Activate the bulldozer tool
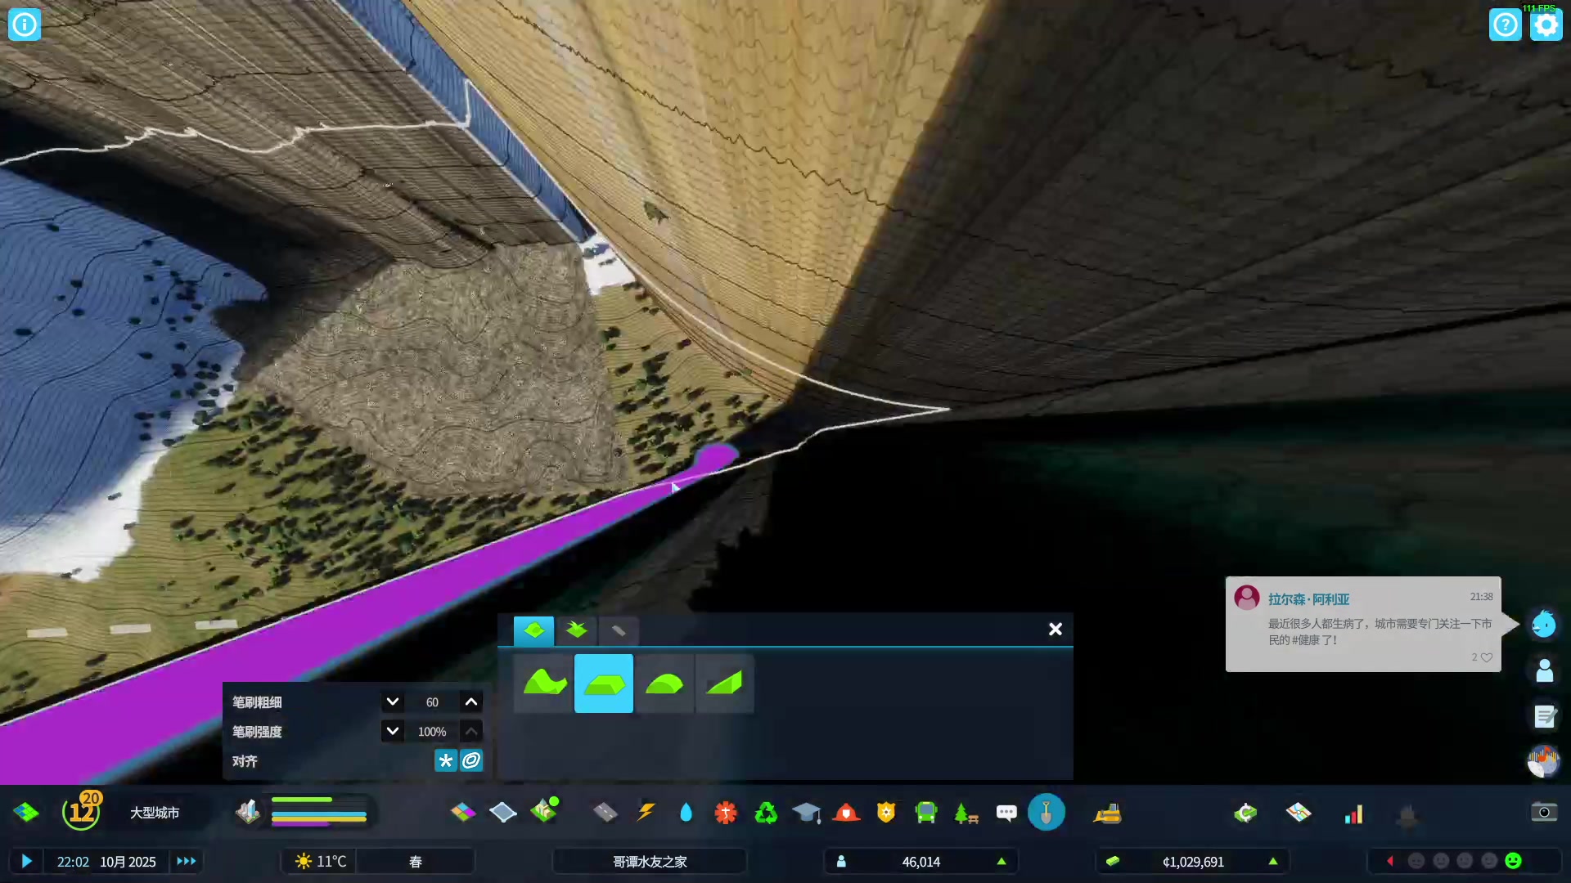Screen dimensions: 1571x883 (x=1107, y=812)
